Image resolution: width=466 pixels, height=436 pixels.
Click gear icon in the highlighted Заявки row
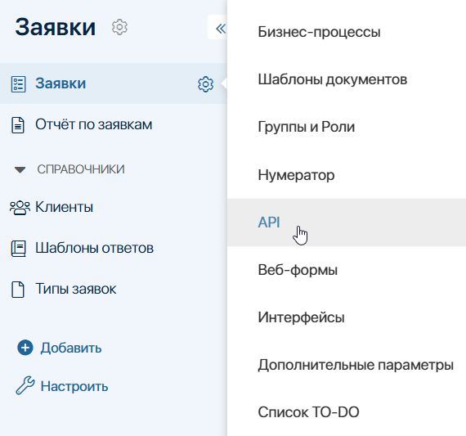(206, 84)
